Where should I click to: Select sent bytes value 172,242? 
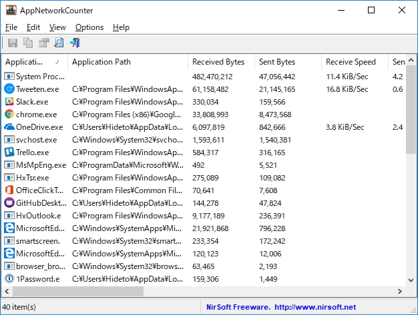pos(272,241)
